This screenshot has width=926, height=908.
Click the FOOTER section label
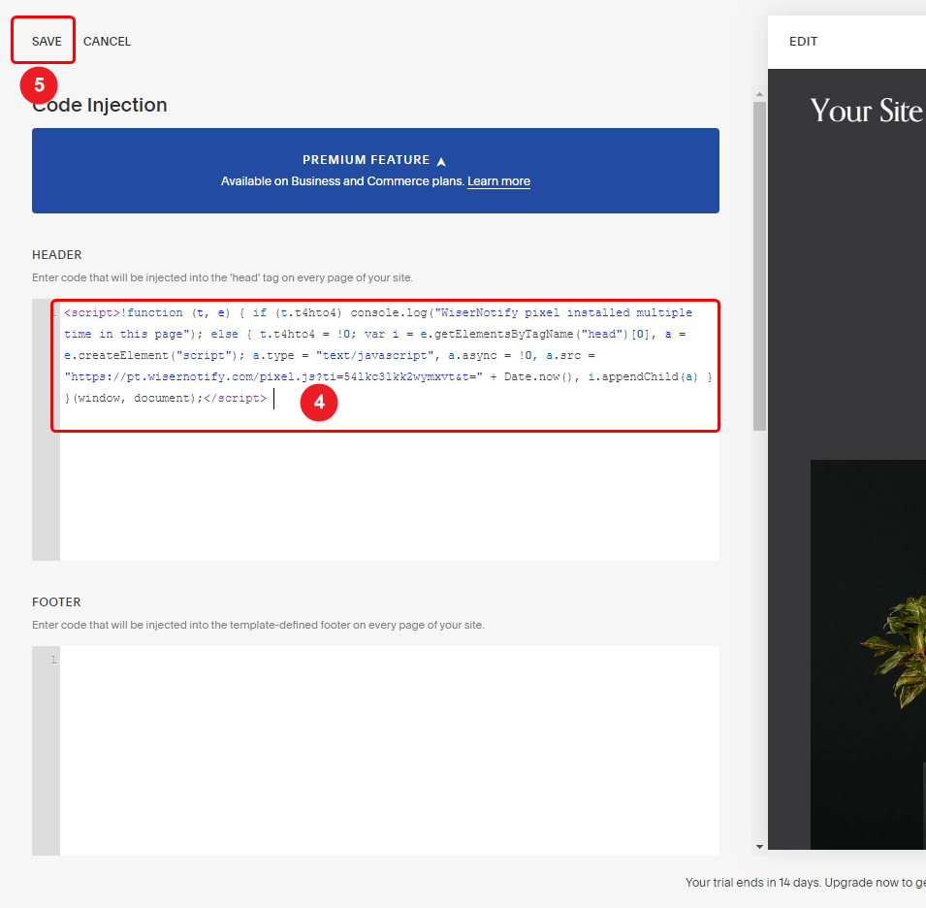pos(56,602)
